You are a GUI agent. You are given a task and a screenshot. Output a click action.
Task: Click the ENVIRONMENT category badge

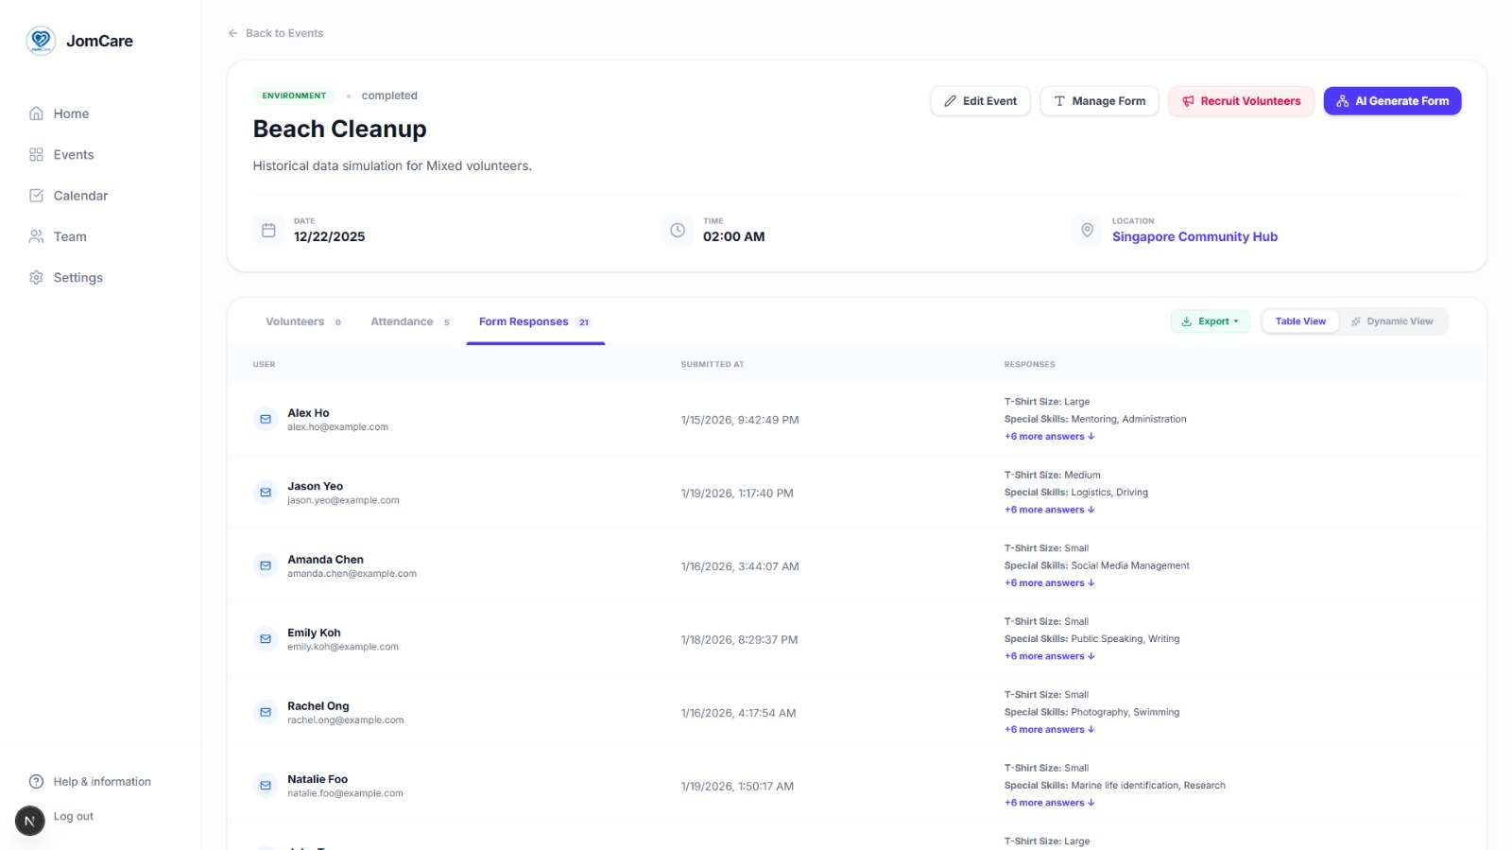(x=294, y=95)
